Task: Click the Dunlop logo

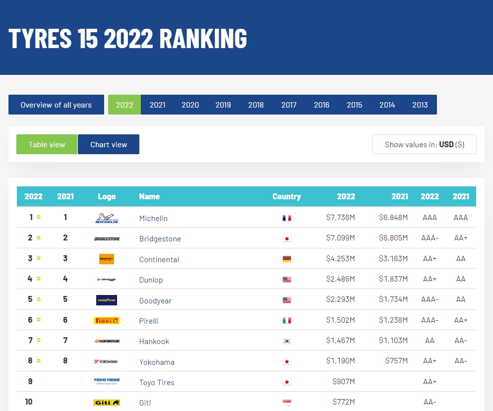Action: coord(107,279)
